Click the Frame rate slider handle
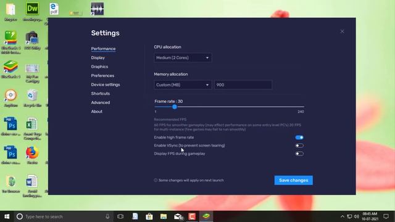Viewport: 395px width, 222px height. (x=175, y=107)
